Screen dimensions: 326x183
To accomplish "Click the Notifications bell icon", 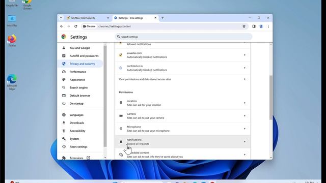I will point(121,142).
